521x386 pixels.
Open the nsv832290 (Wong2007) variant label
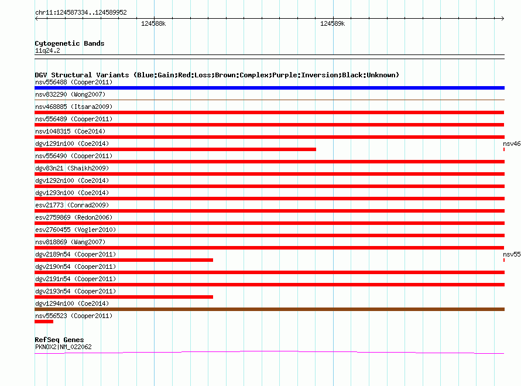70,94
